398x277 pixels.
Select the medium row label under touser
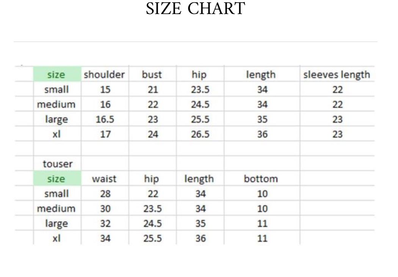pos(56,209)
